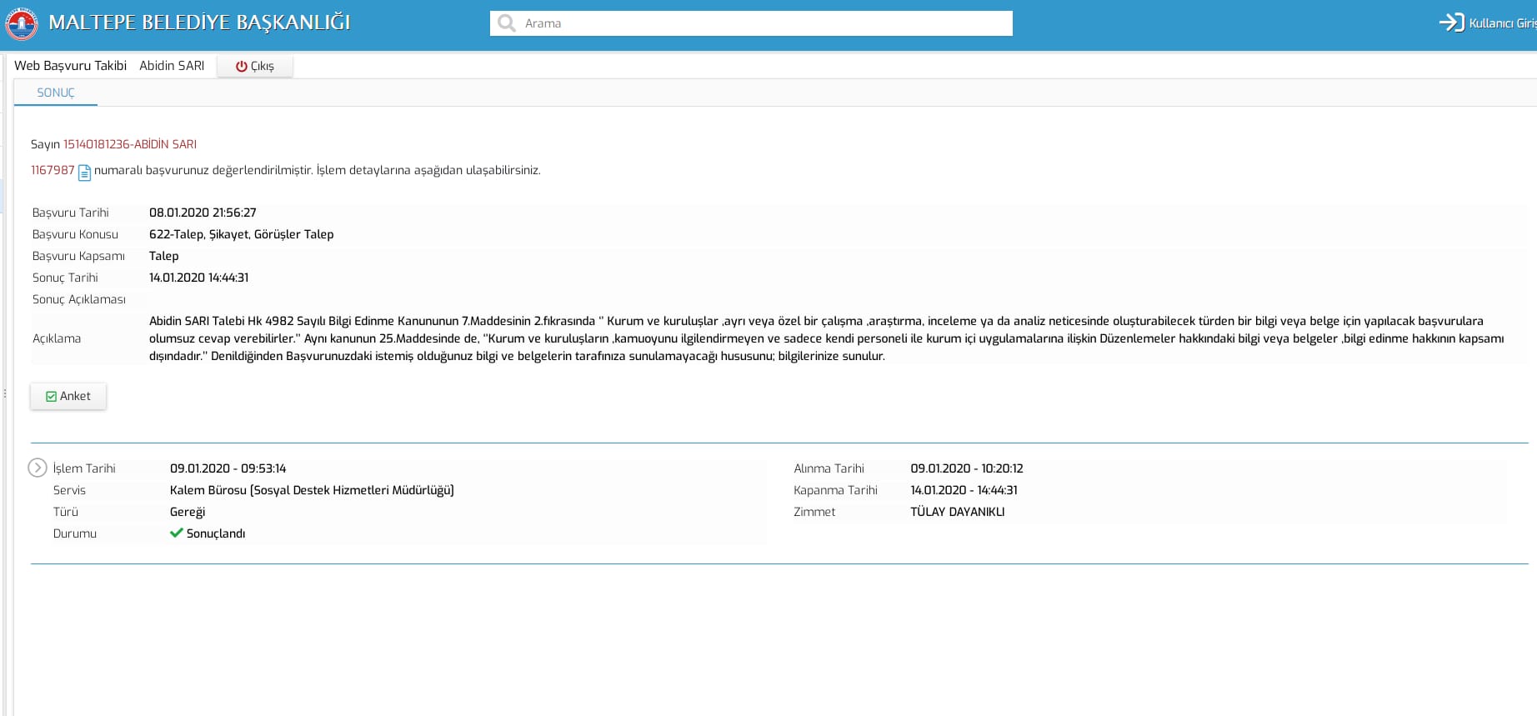The height and width of the screenshot is (716, 1537).
Task: Click the Servis label
Action: (x=69, y=490)
